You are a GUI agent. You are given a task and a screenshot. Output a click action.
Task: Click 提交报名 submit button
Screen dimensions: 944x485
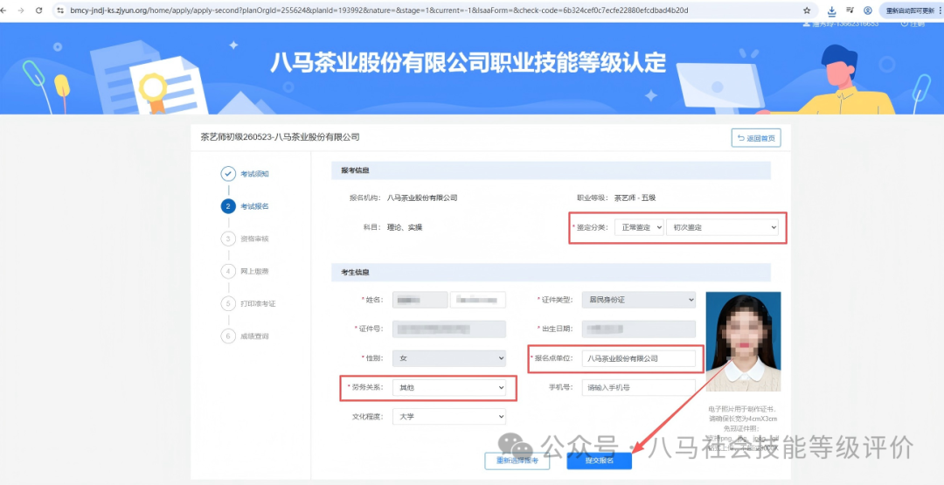tap(599, 461)
